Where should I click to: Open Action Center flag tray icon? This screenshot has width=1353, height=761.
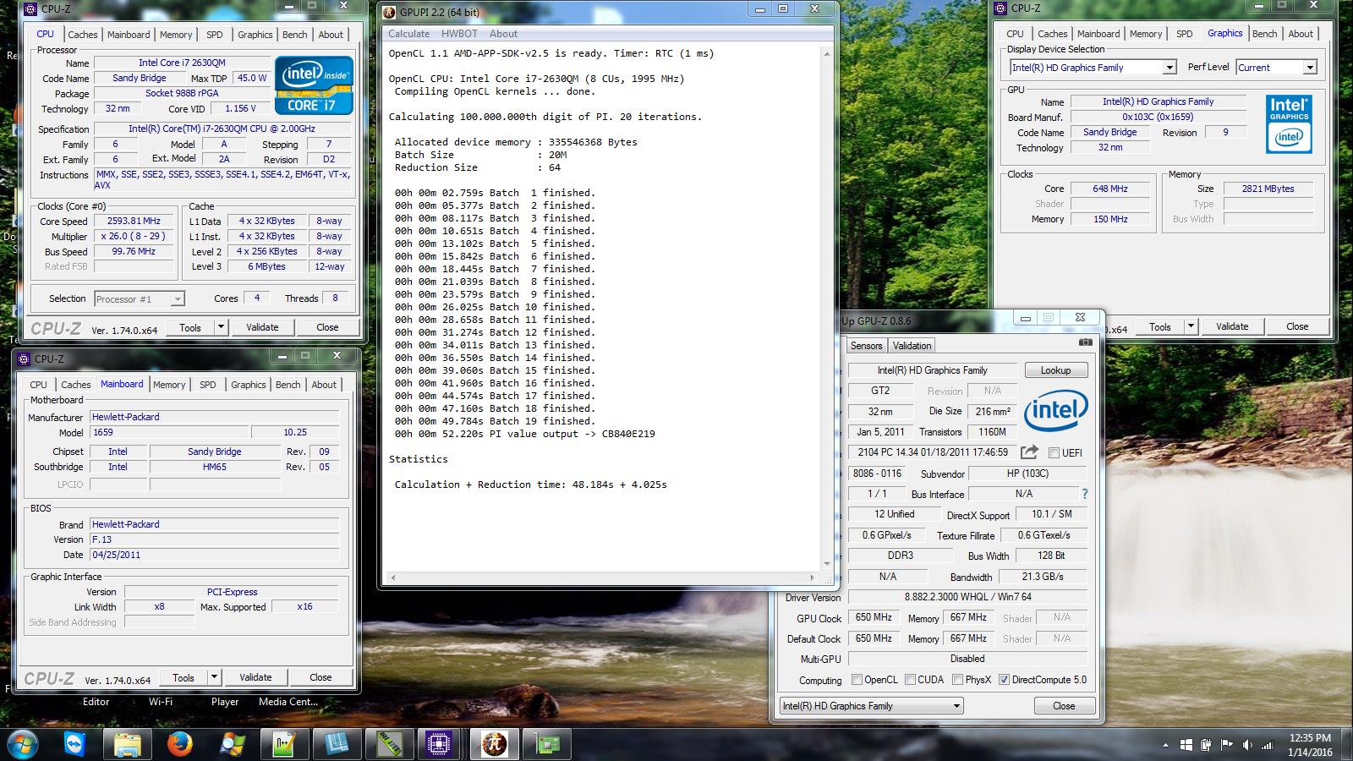click(x=1226, y=745)
